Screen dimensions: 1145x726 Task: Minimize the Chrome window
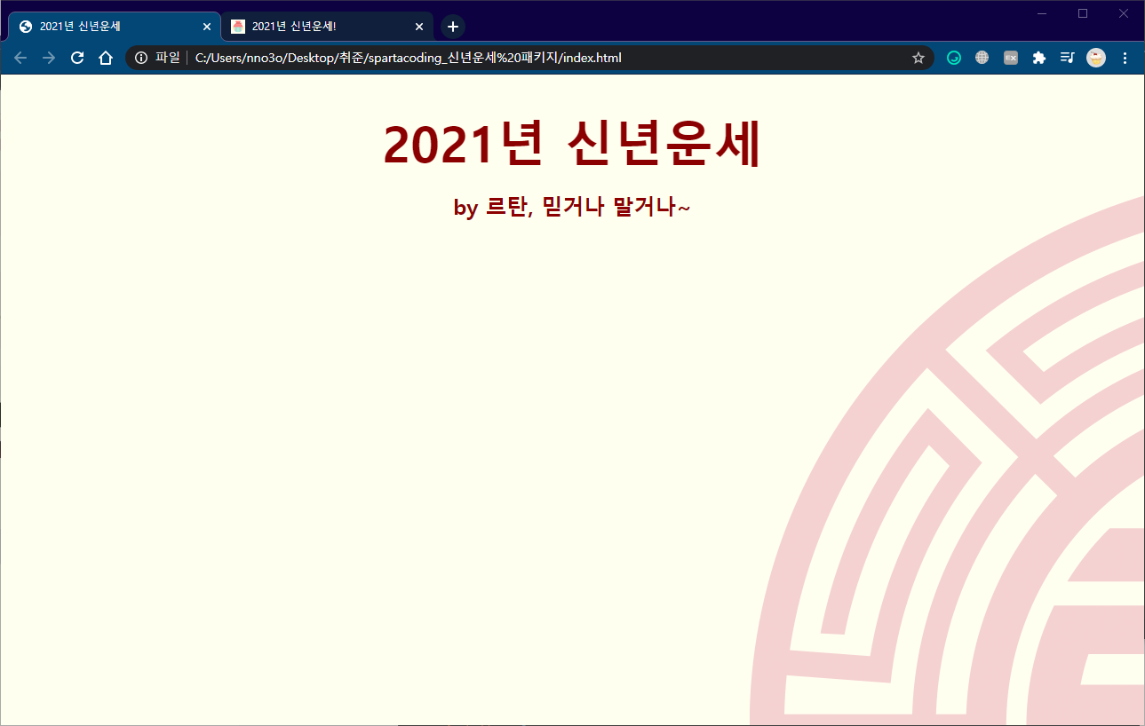click(1042, 12)
